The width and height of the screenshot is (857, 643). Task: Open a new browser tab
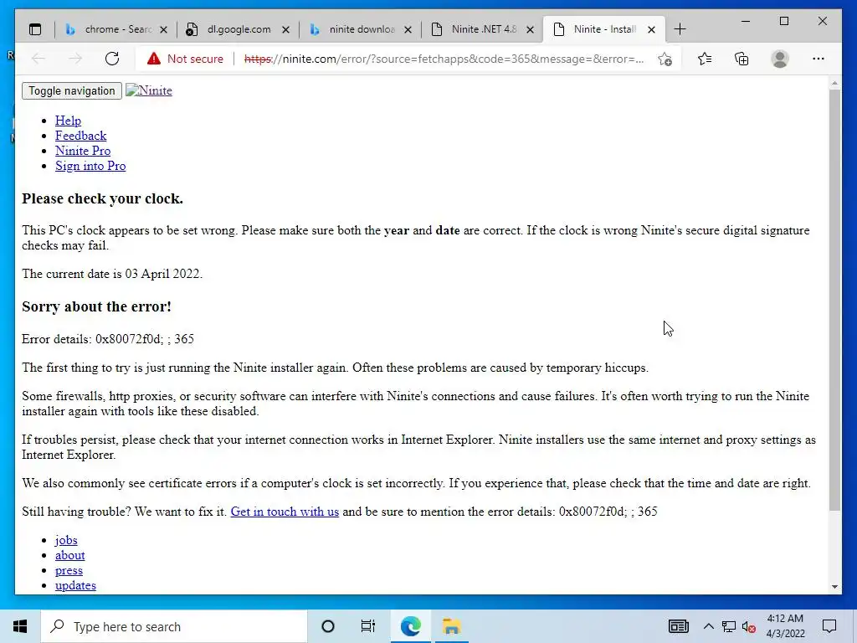680,29
